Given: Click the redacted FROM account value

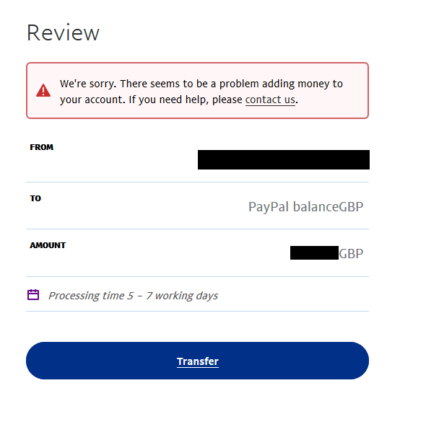Looking at the screenshot, I should [284, 159].
